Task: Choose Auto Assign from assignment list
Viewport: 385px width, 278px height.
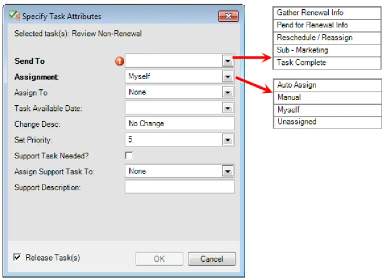Action: (327, 85)
